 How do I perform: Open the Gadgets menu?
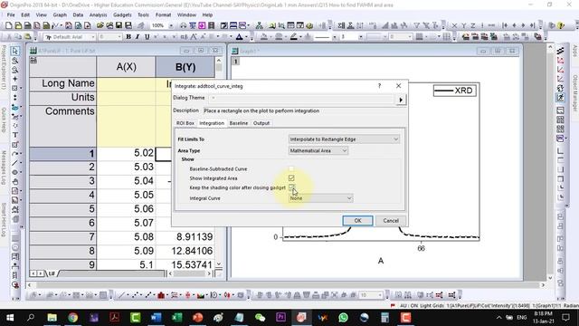click(x=122, y=14)
